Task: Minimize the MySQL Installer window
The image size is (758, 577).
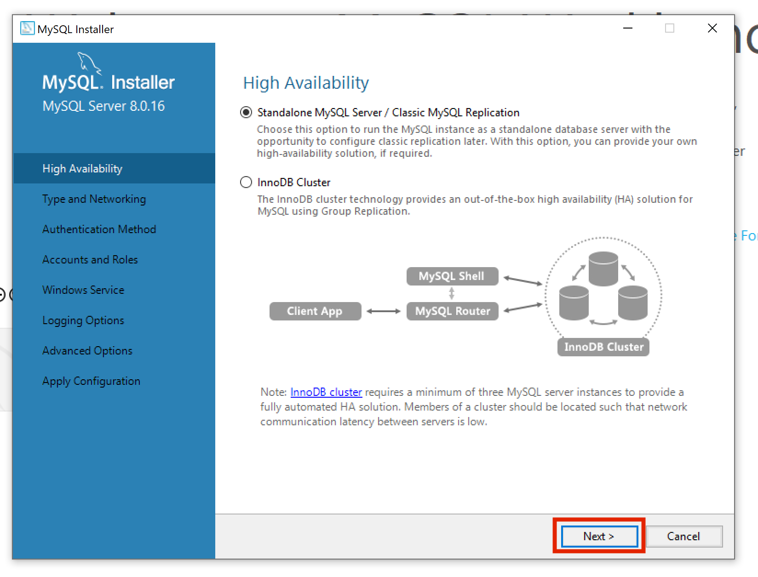Action: 628,29
